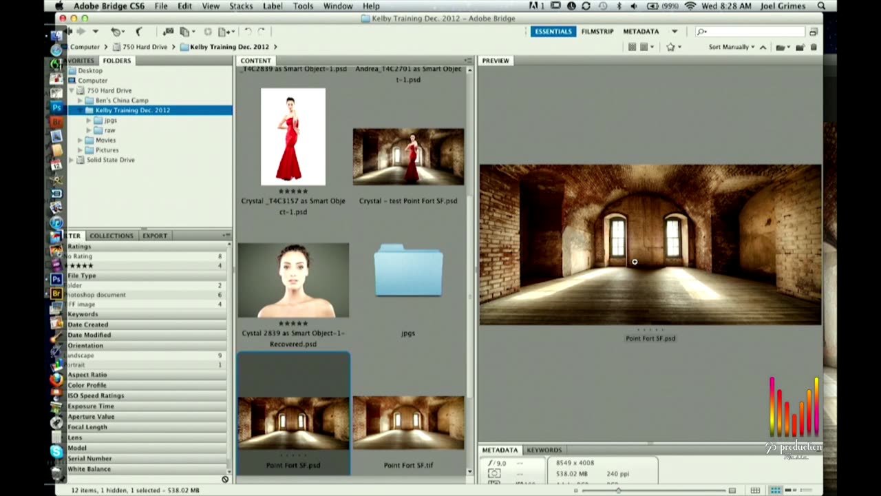Click the thumbnail quality checker icon
This screenshot has width=881, height=496.
(632, 47)
